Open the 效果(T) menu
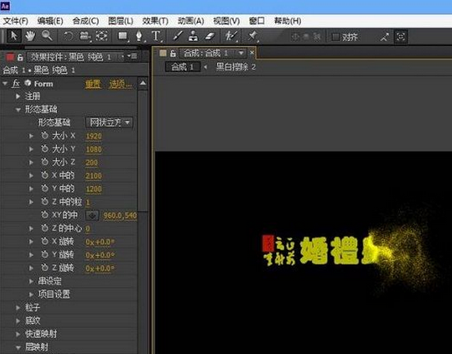The image size is (452, 354). click(x=155, y=21)
